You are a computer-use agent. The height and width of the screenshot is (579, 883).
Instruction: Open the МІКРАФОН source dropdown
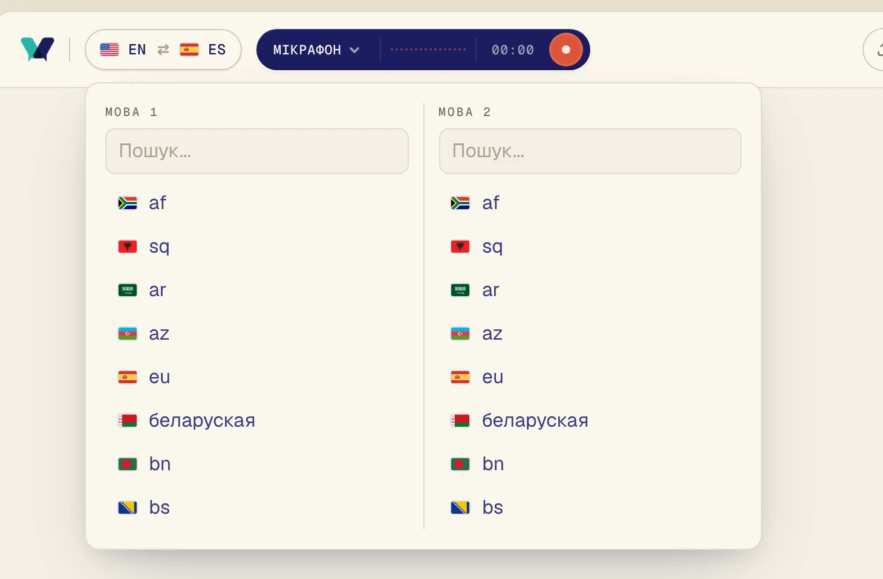pyautogui.click(x=316, y=50)
